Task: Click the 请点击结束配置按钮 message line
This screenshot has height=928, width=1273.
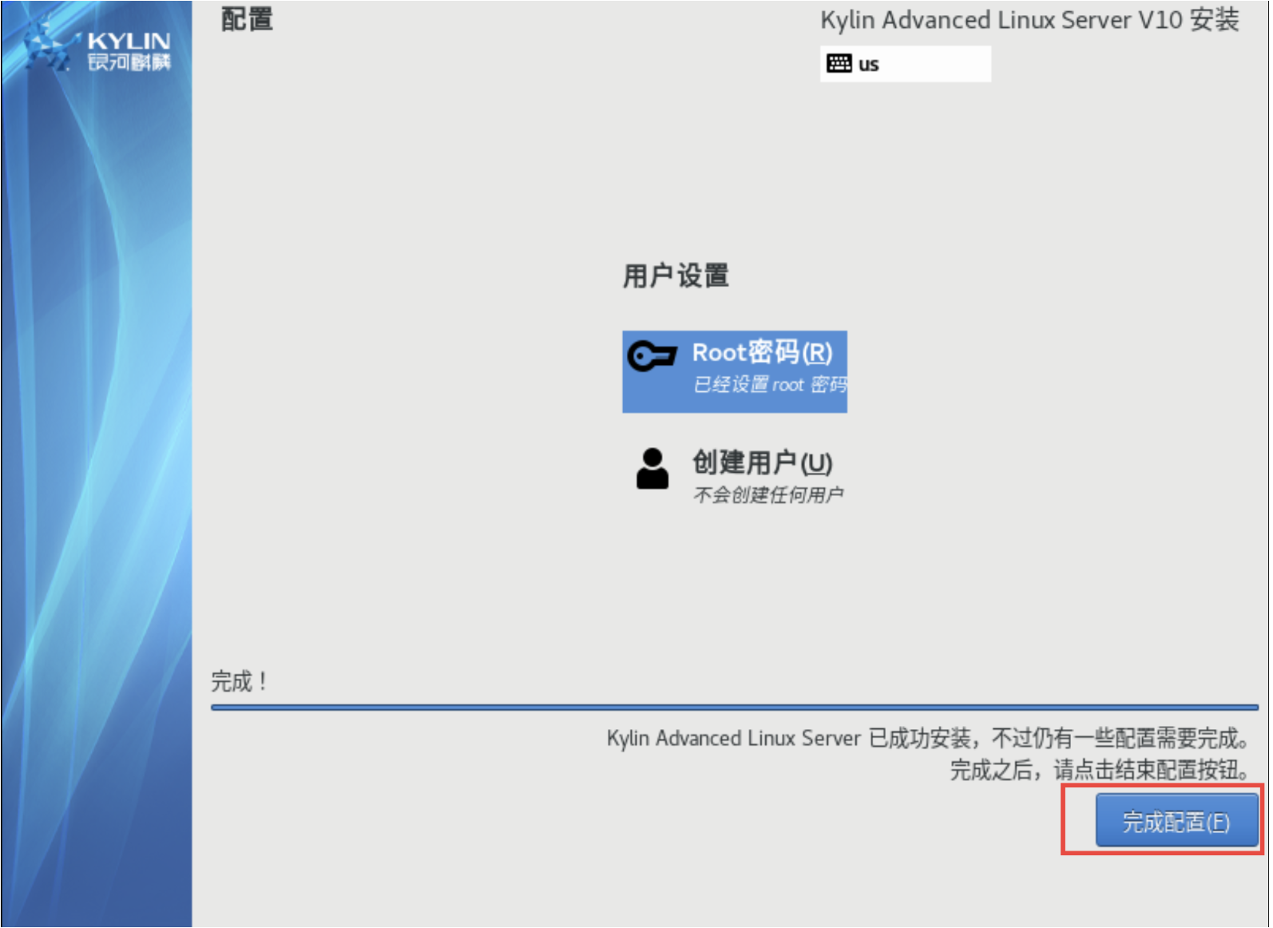Action: [x=1100, y=770]
